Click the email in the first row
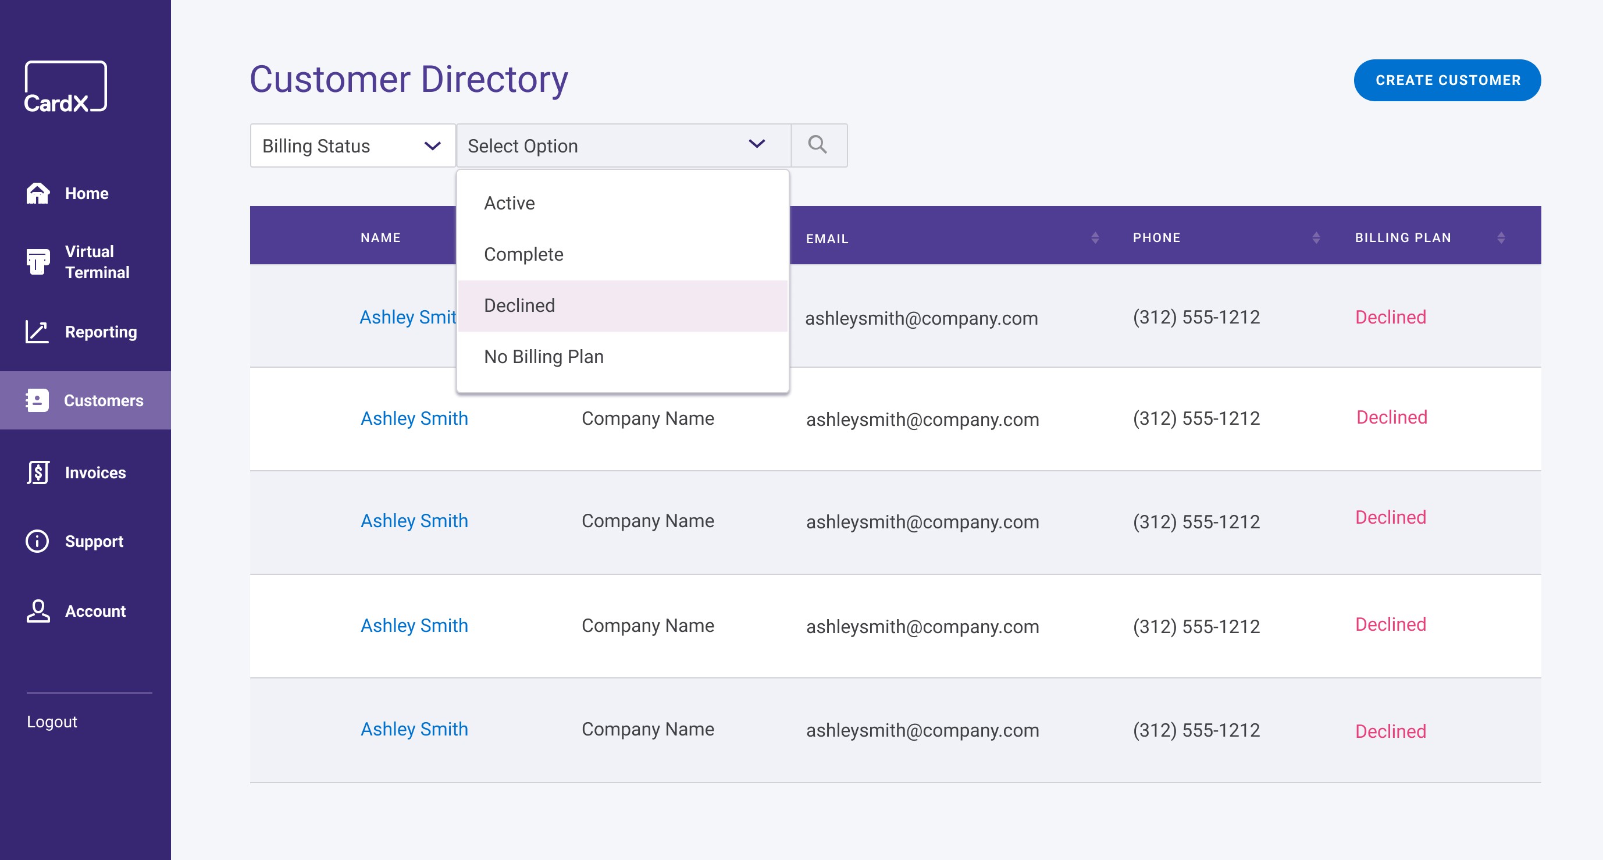This screenshot has width=1603, height=860. pos(921,318)
